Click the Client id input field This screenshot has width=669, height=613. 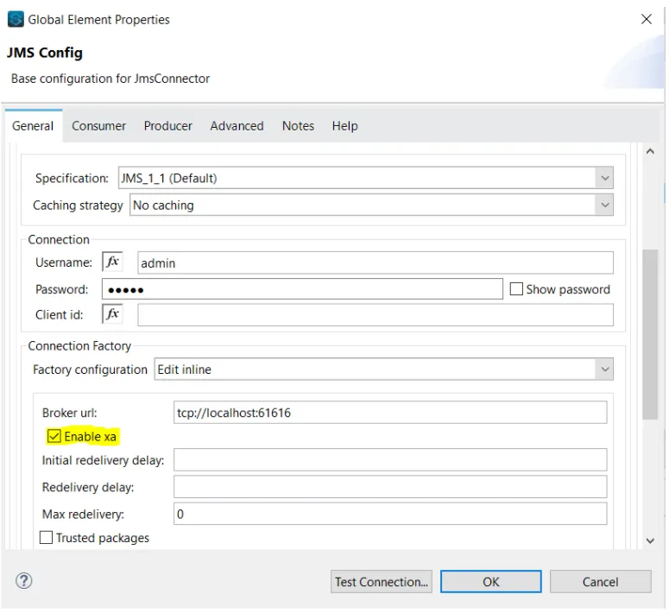376,314
